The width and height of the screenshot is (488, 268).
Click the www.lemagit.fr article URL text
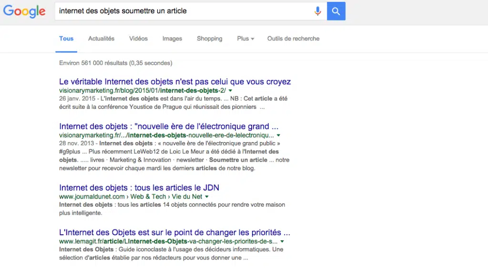[x=168, y=241]
